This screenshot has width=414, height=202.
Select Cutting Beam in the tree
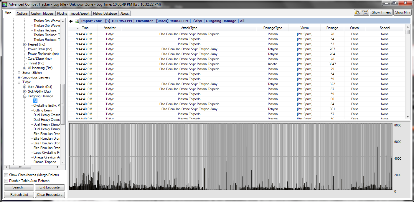click(x=43, y=110)
